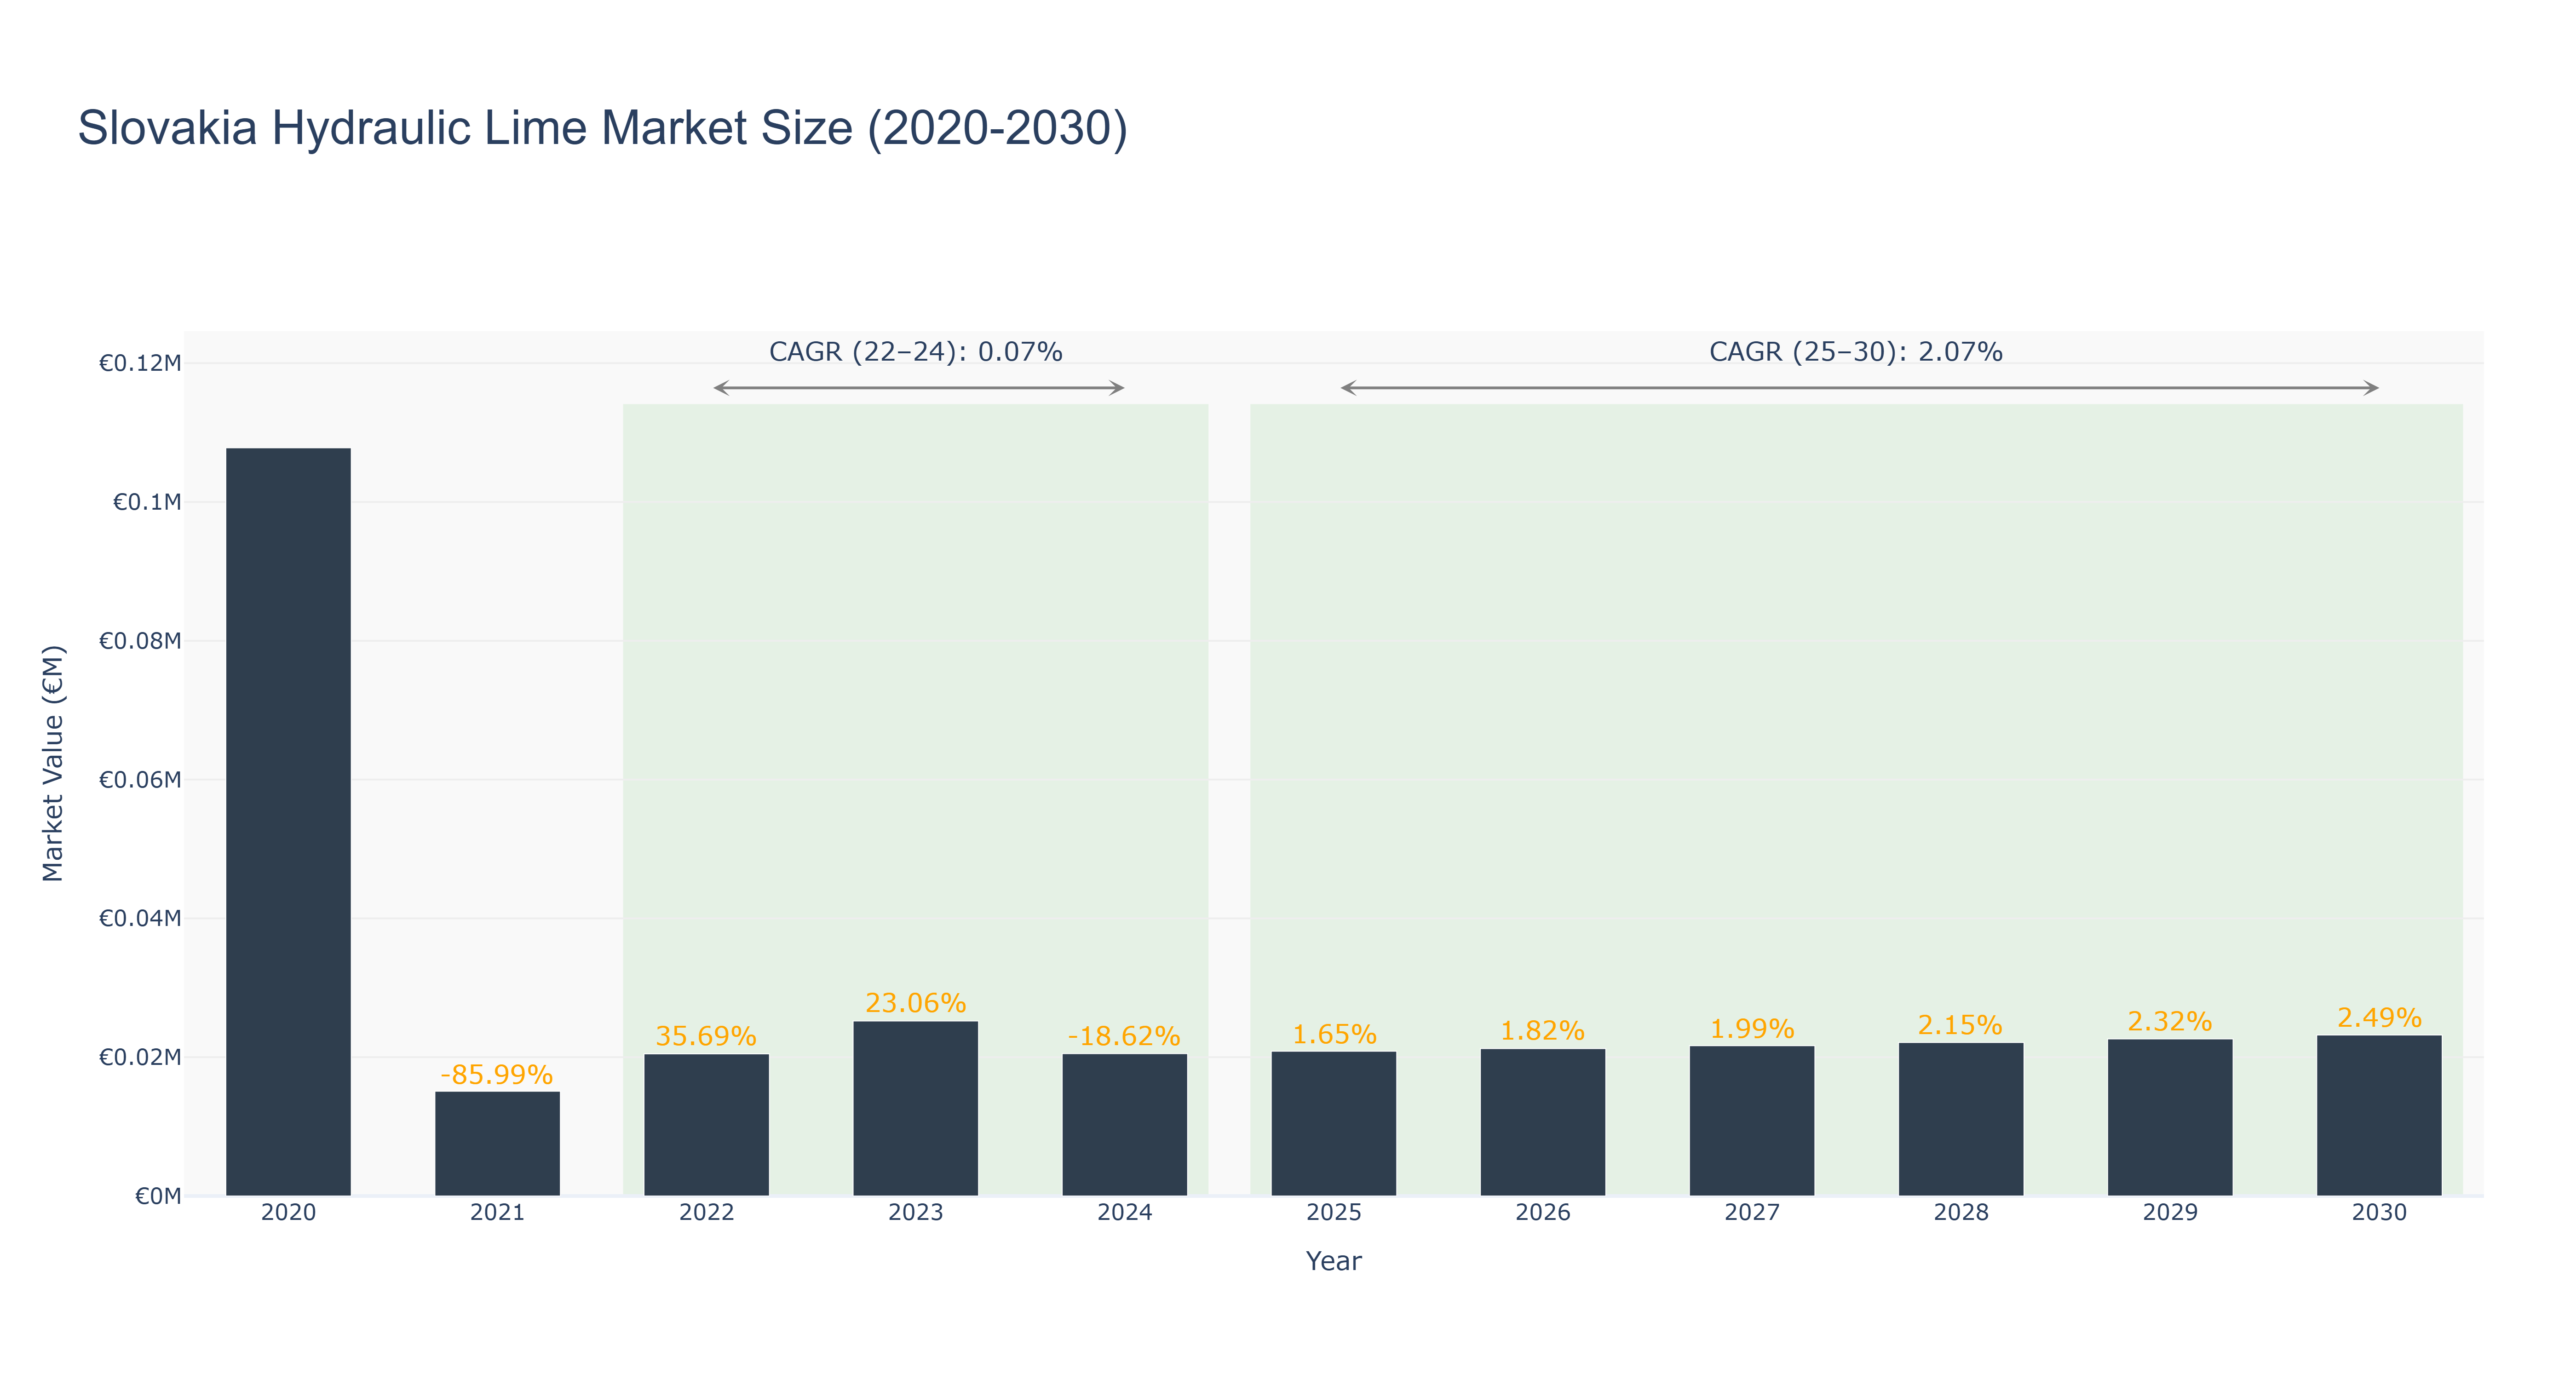The image size is (2576, 1380).
Task: Click the '2021' x-axis tick label
Action: point(497,1213)
